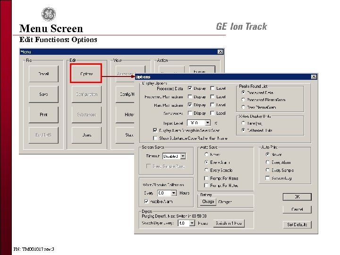Image resolution: width=340 pixels, height=255 pixels.
Task: Set Auto Save to Every Alarm
Action: (206, 162)
